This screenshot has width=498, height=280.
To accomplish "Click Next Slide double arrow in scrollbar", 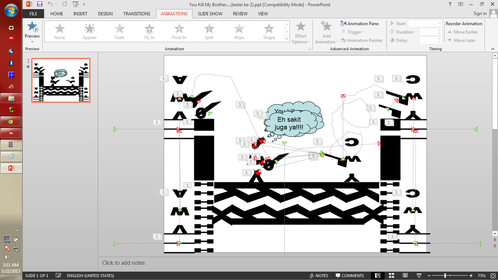I will [495, 246].
